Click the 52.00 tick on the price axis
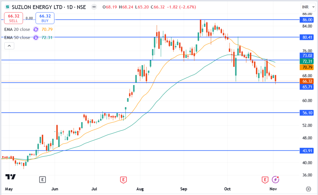 click(307, 125)
